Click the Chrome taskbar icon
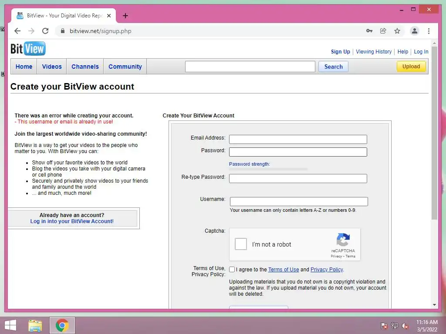The height and width of the screenshot is (334, 446). click(x=62, y=325)
